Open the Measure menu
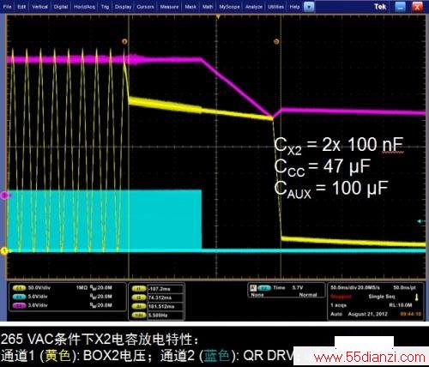This screenshot has width=429, height=367. tap(169, 7)
